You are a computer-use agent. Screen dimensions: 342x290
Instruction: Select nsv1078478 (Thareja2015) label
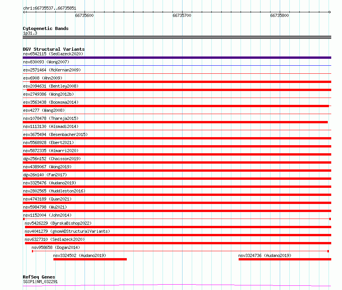click(x=51, y=118)
